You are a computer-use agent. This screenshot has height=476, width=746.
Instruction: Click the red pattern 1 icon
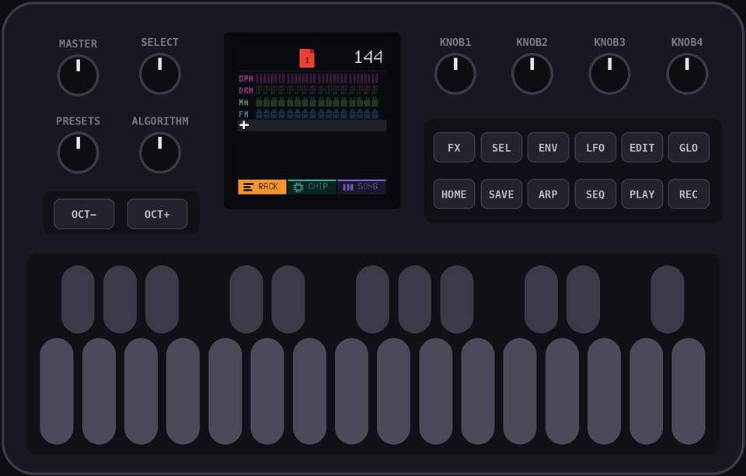tap(307, 58)
